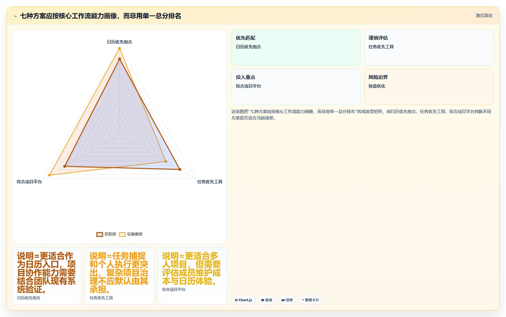Open the 谨慎评估 card
The height and width of the screenshot is (317, 506).
(x=429, y=48)
